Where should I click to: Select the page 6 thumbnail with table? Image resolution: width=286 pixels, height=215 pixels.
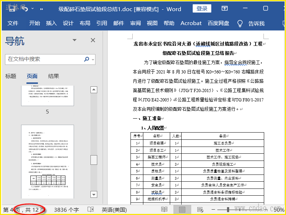pyautogui.click(x=48, y=162)
